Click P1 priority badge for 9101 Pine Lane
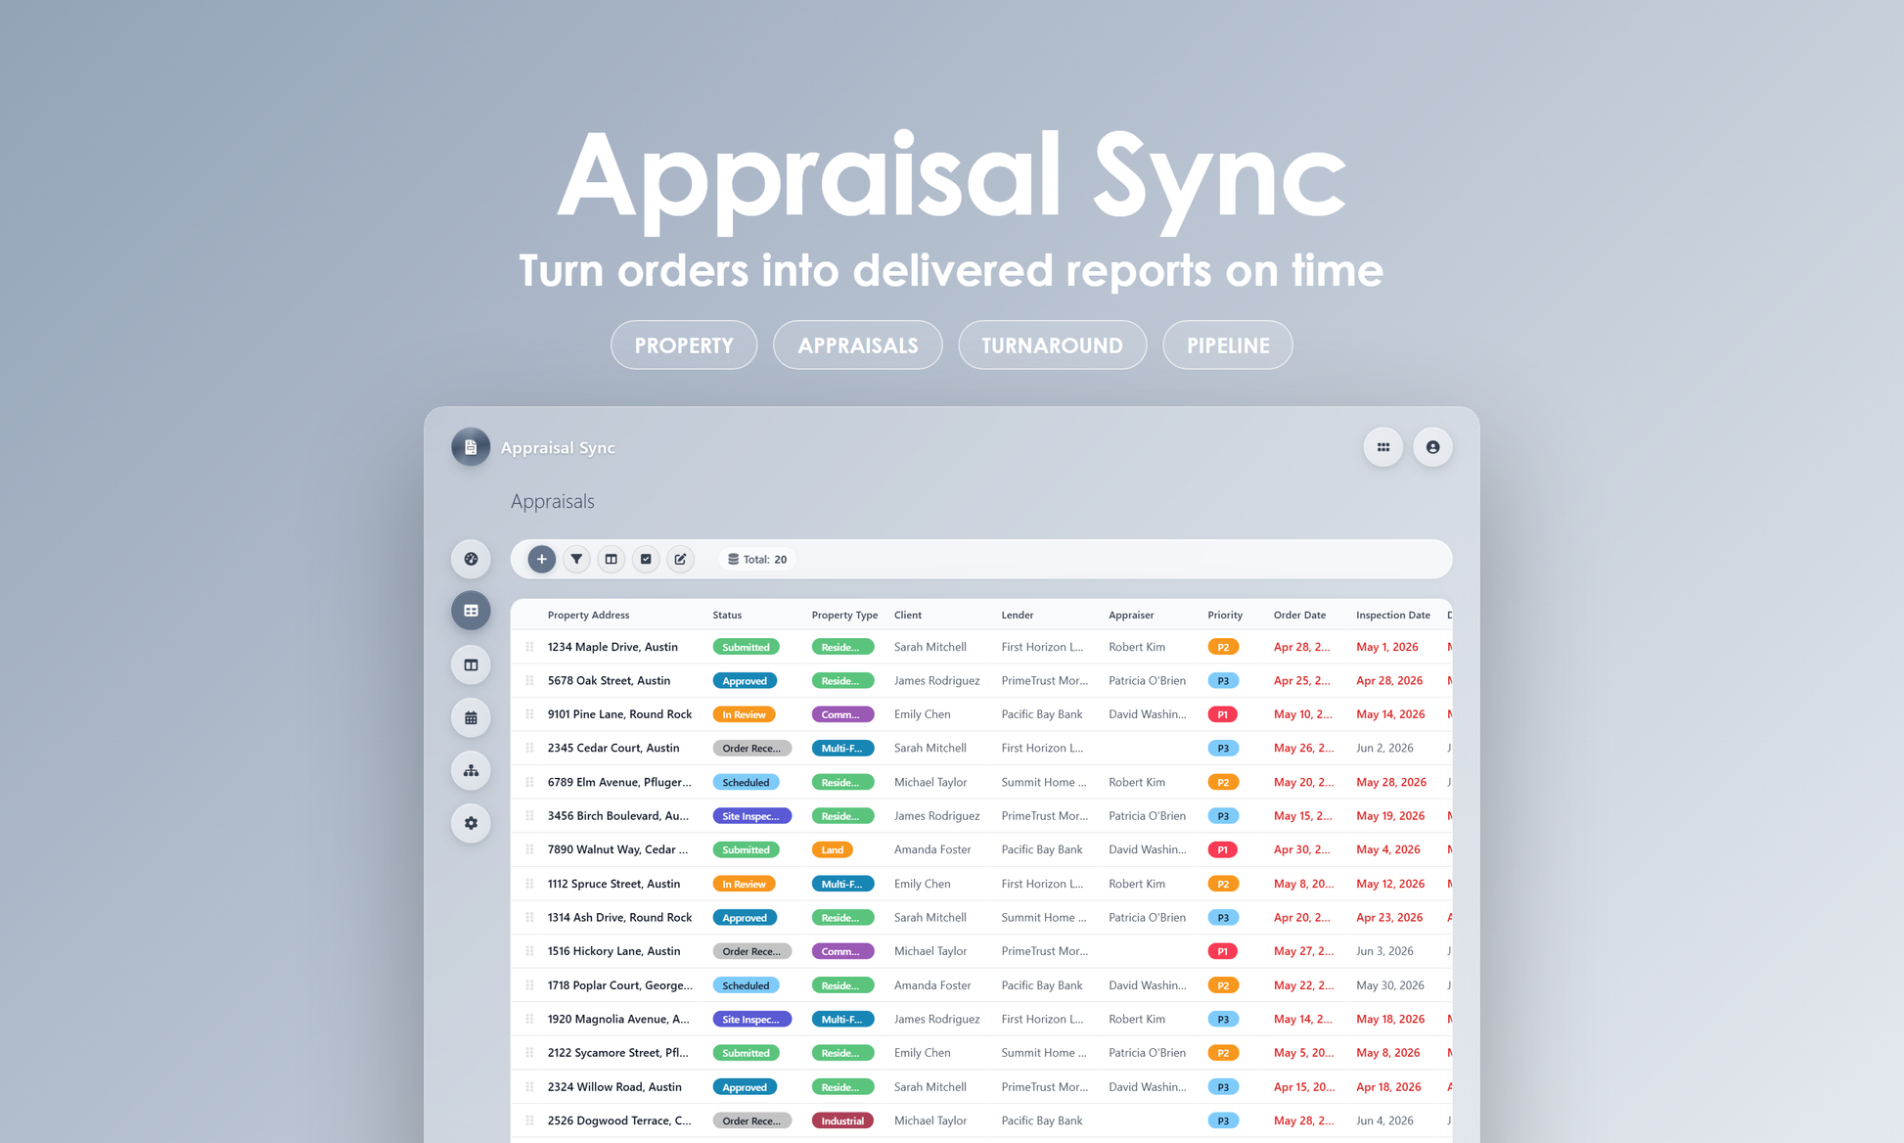This screenshot has height=1143, width=1904. 1223,714
